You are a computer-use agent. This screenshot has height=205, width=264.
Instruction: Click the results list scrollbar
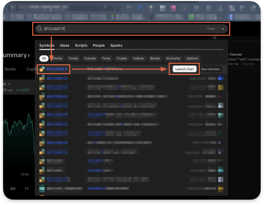[x=227, y=111]
